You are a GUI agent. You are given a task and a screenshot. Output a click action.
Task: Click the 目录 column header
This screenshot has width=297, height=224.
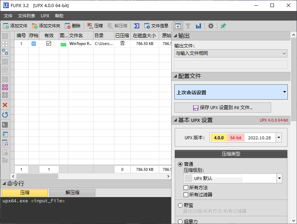coord(104,35)
